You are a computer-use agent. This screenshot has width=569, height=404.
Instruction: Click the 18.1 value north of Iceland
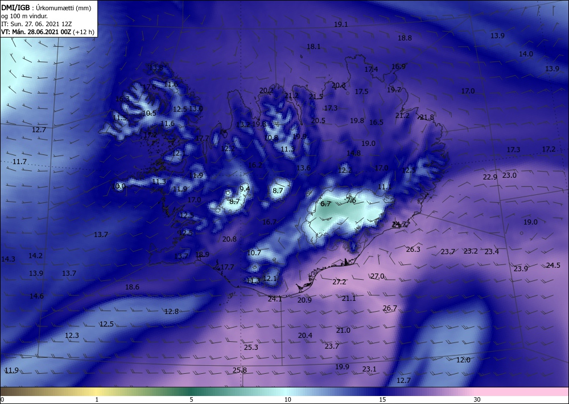pos(314,47)
